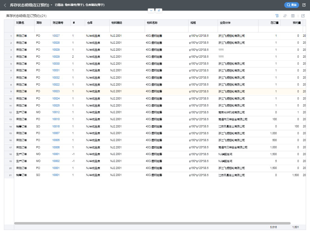Click the 在订量 column header
This screenshot has height=233, width=310.
pos(269,23)
